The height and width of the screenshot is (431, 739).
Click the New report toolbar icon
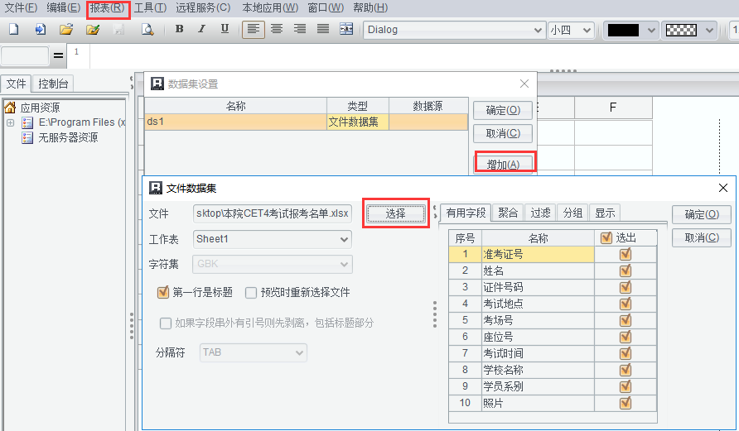point(14,29)
